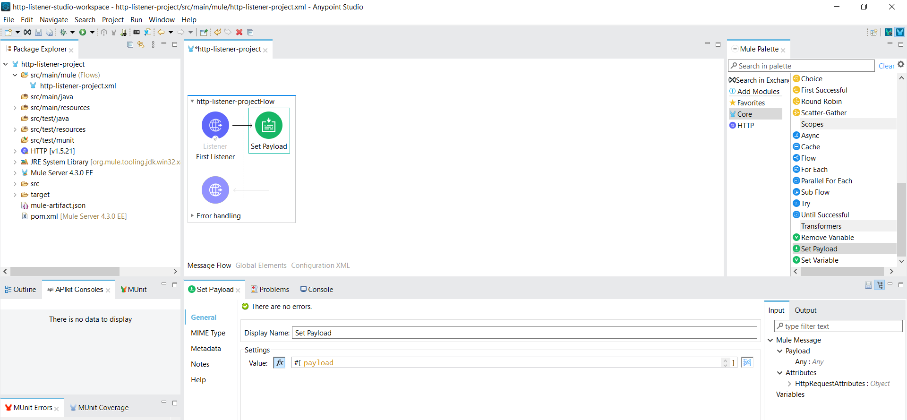Select the HTTP Listener node in the flow

click(x=215, y=126)
